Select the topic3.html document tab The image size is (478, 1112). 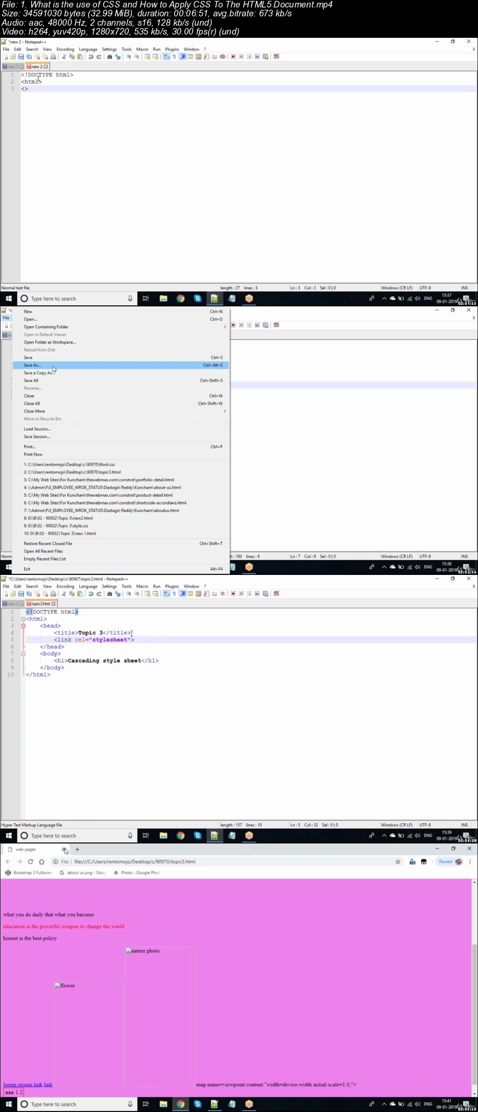tap(42, 604)
